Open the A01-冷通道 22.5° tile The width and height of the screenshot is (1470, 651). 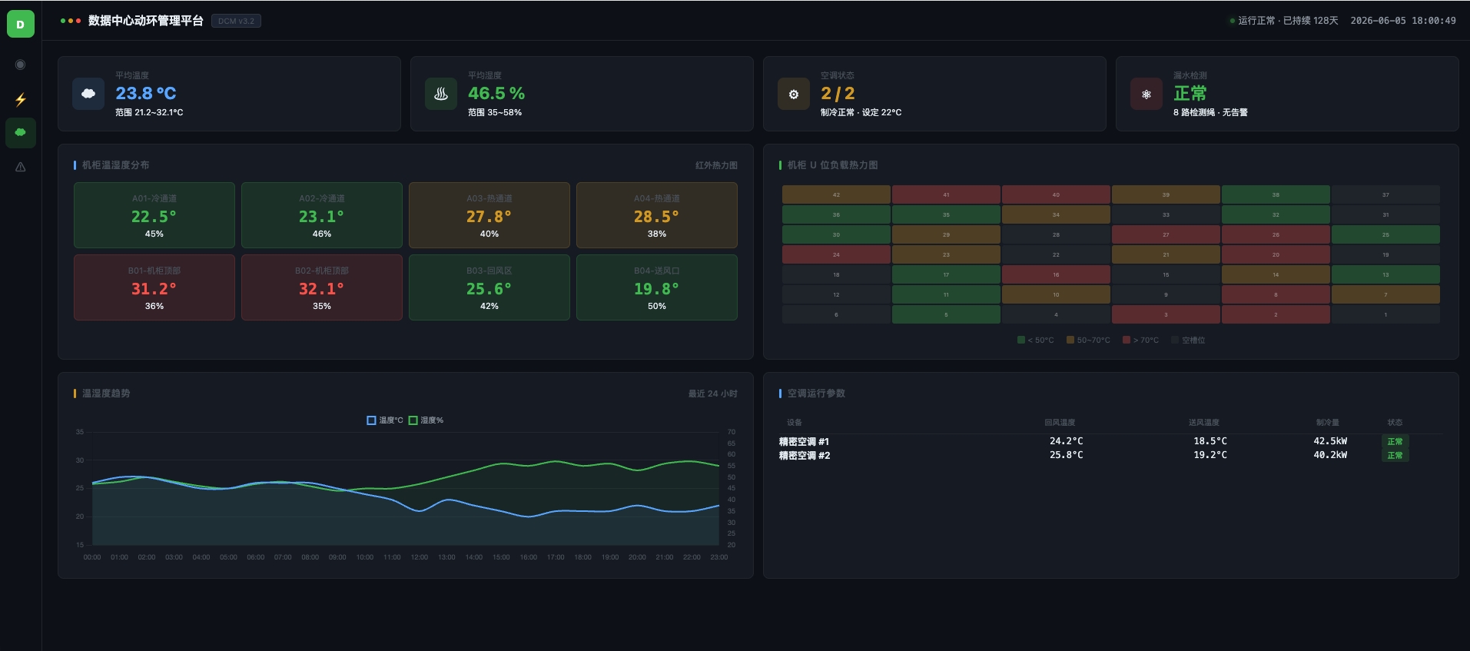click(x=154, y=215)
